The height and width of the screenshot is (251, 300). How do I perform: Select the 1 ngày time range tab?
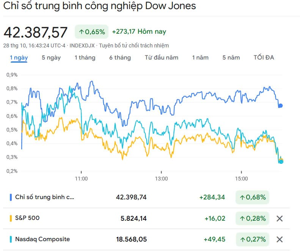click(19, 58)
